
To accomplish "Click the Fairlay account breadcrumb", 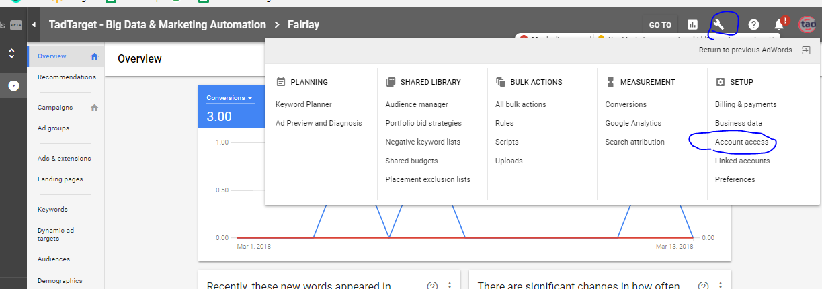I will [304, 25].
